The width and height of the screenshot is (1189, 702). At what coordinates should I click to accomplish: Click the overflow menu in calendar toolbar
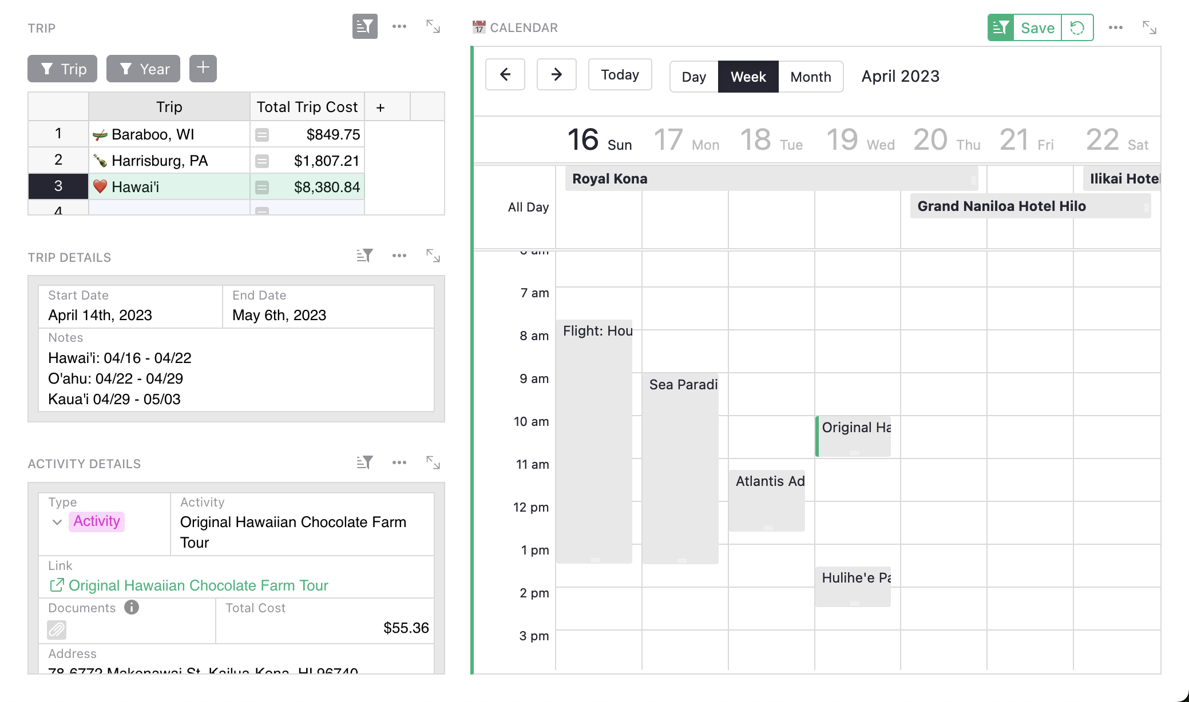point(1116,27)
